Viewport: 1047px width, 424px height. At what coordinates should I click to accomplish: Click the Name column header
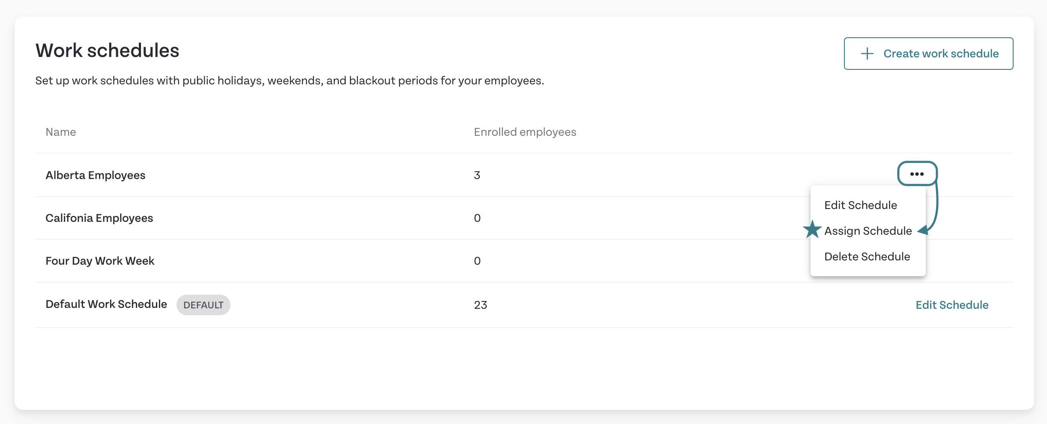pos(61,132)
